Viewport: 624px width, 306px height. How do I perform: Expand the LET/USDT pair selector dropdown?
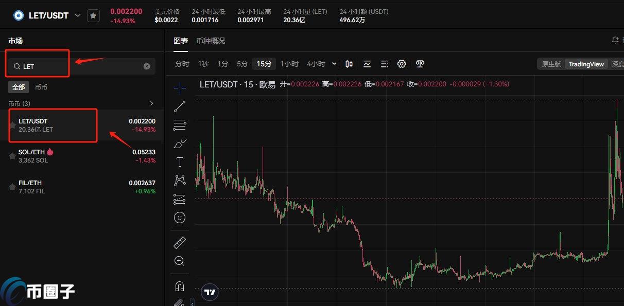point(78,15)
